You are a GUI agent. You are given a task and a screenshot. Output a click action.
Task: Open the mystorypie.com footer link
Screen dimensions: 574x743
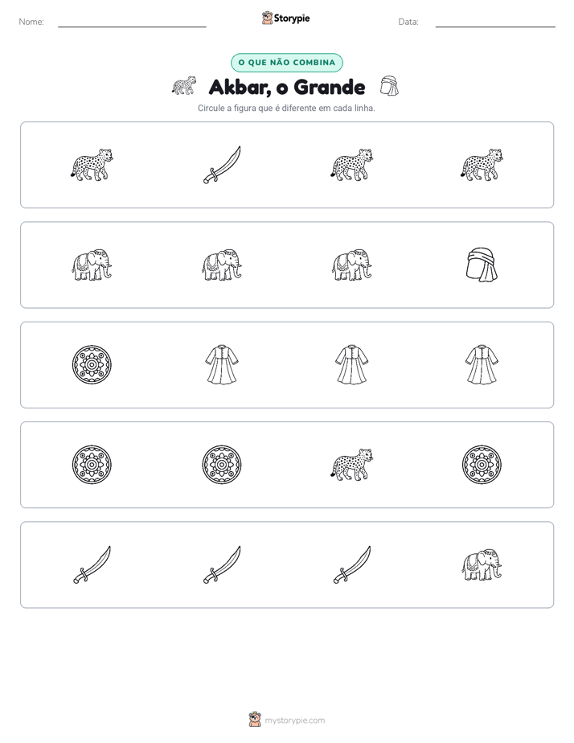point(294,720)
